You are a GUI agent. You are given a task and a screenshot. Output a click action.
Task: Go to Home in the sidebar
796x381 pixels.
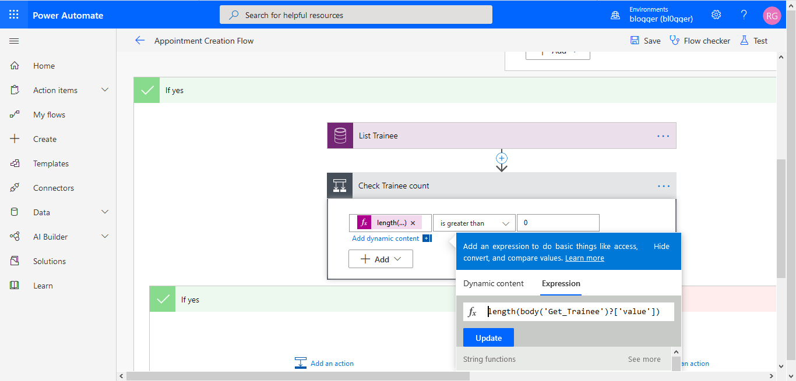(x=44, y=66)
